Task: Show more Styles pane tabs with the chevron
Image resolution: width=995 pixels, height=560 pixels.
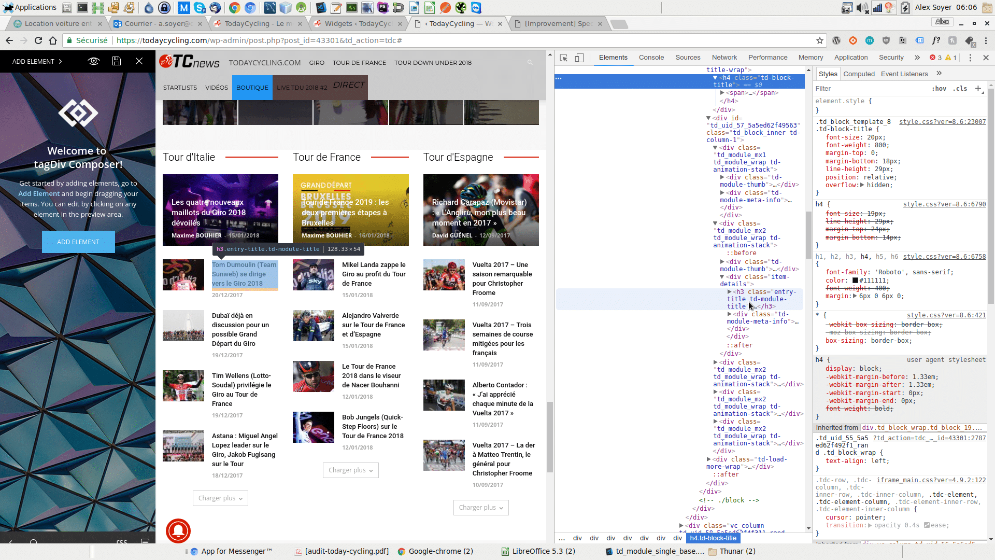Action: click(x=939, y=74)
